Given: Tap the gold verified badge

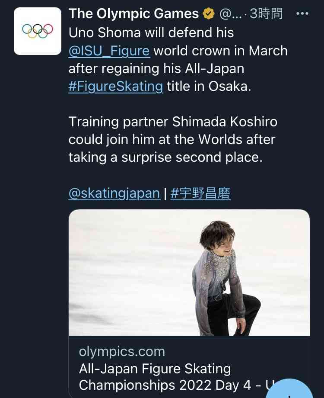Looking at the screenshot, I should click(208, 14).
